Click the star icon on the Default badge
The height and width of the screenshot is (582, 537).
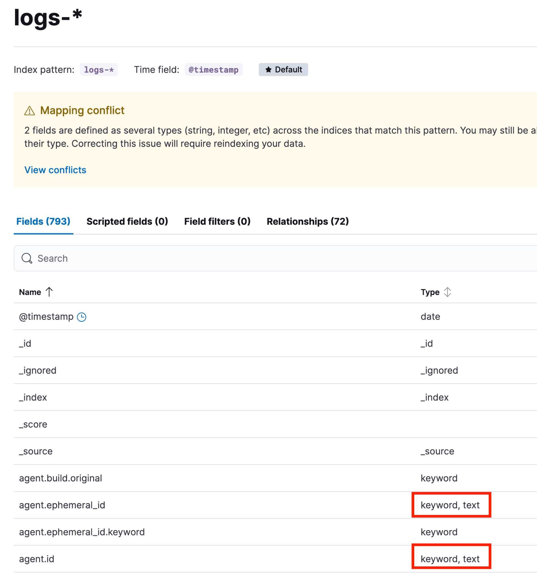268,69
